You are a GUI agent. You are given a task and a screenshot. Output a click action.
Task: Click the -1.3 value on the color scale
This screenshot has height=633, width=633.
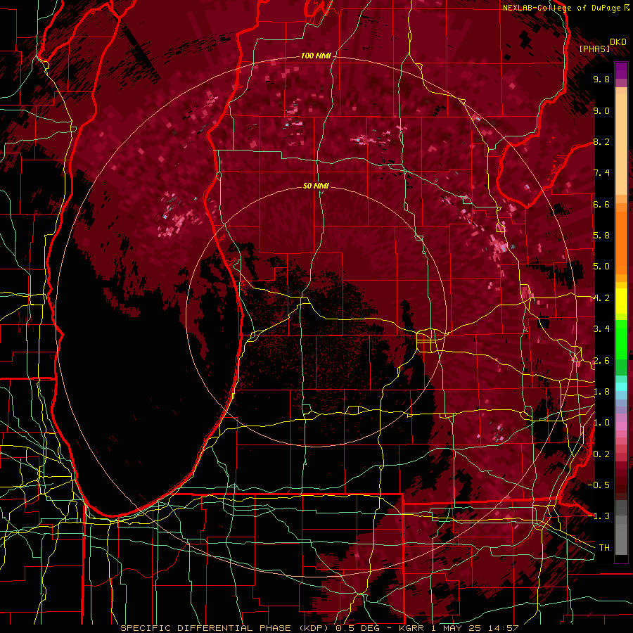[599, 516]
